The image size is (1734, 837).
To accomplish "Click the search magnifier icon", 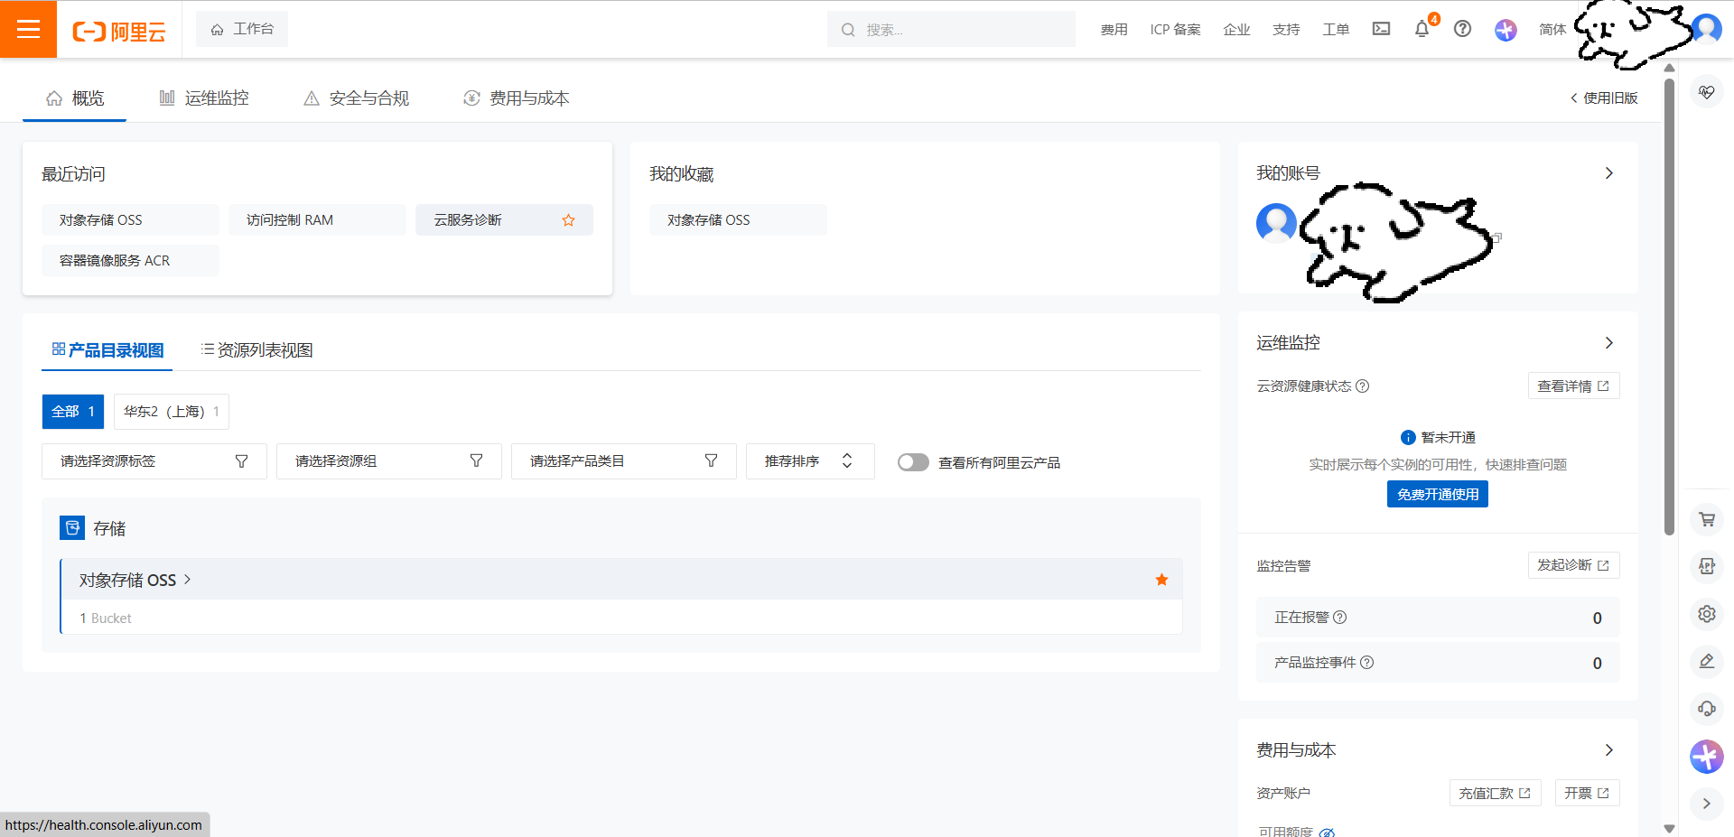I will pyautogui.click(x=848, y=30).
